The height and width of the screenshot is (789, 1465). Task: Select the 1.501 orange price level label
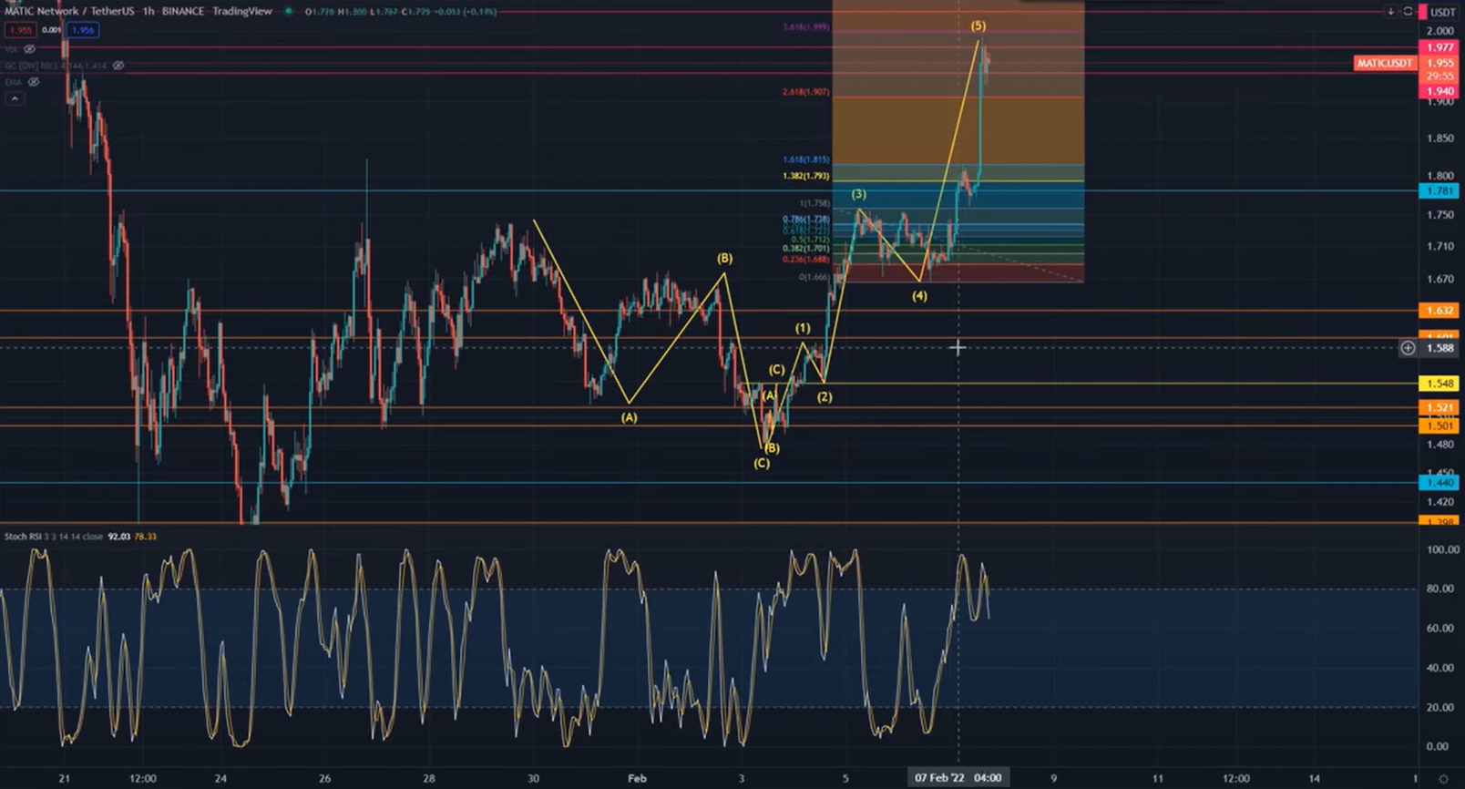pyautogui.click(x=1439, y=425)
